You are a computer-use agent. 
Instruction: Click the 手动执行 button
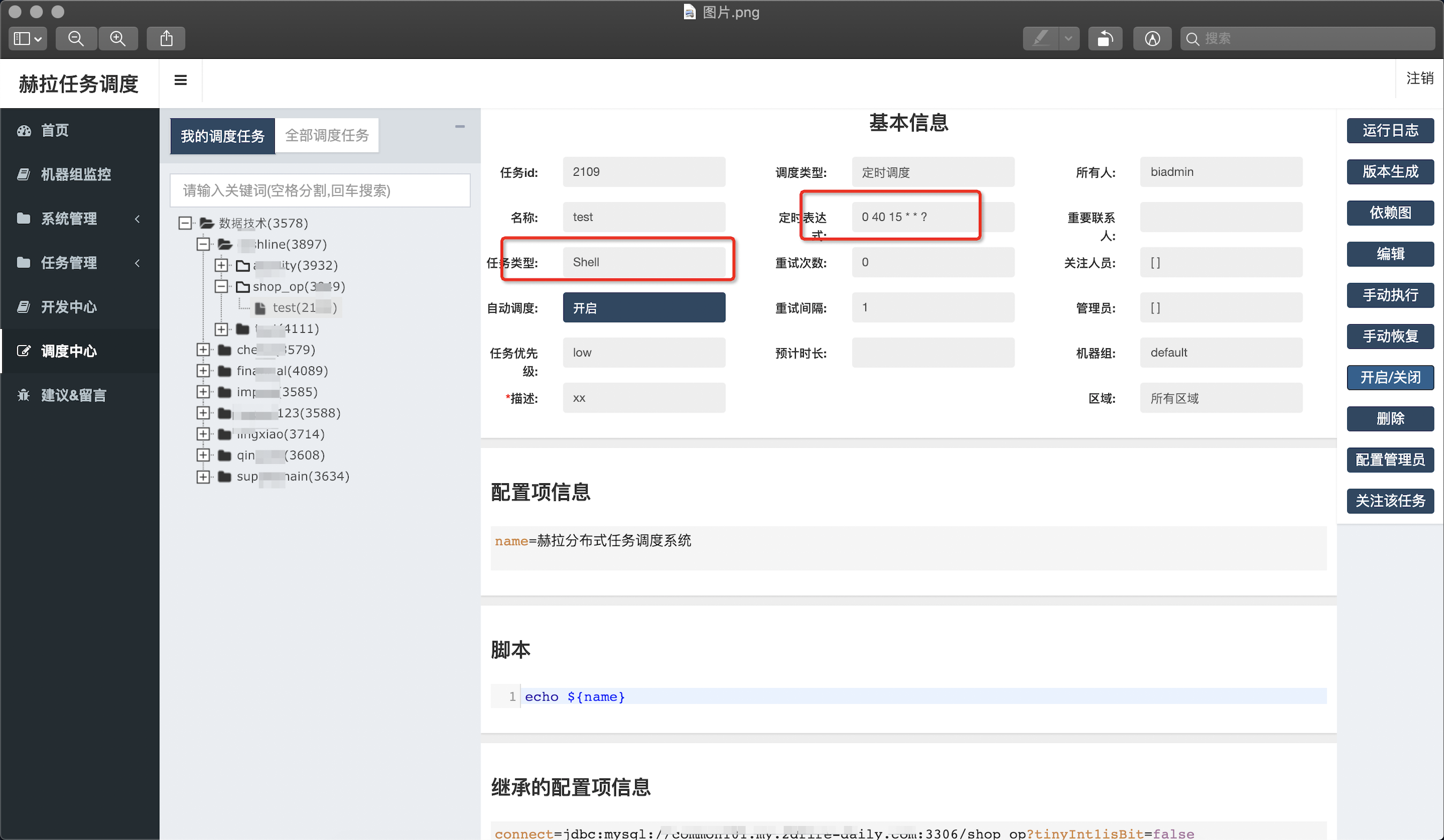tap(1389, 295)
